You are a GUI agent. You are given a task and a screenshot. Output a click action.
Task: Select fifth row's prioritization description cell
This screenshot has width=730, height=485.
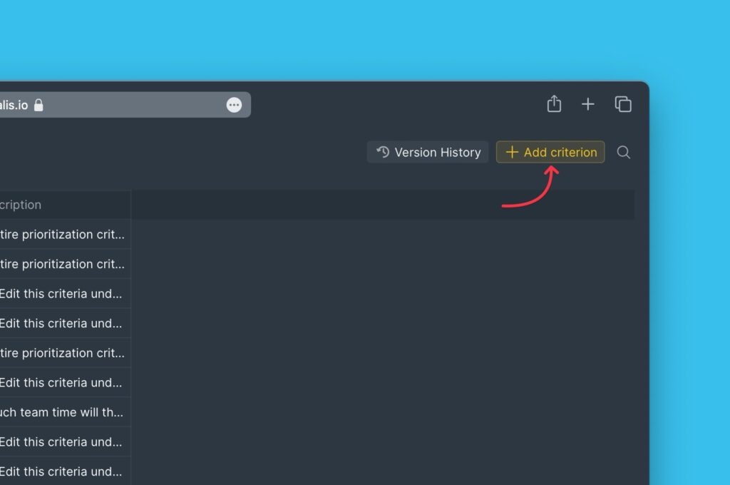coord(63,353)
